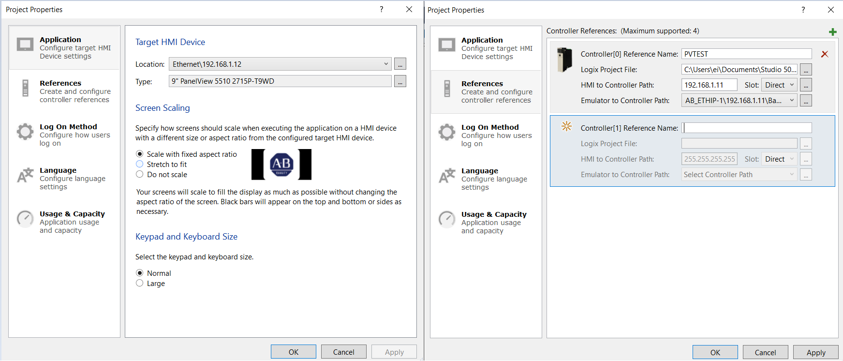Click Cancel in the right Project Properties window
843x361 pixels.
click(x=766, y=352)
